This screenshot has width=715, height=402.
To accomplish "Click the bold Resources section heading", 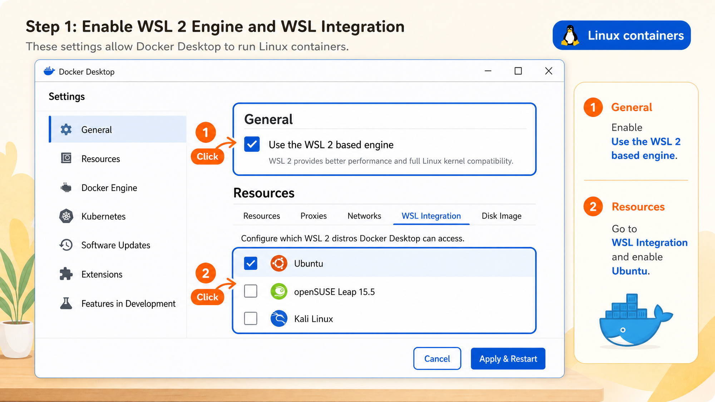I will [x=264, y=193].
